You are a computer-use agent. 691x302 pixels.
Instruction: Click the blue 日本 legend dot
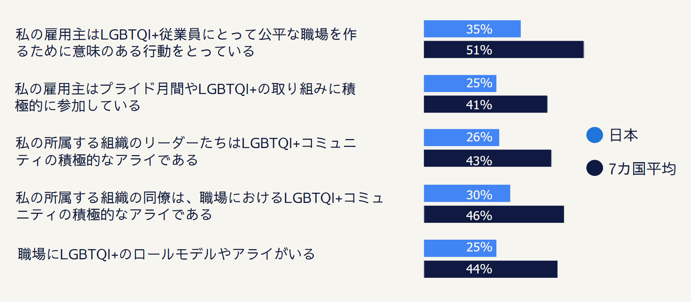click(594, 135)
